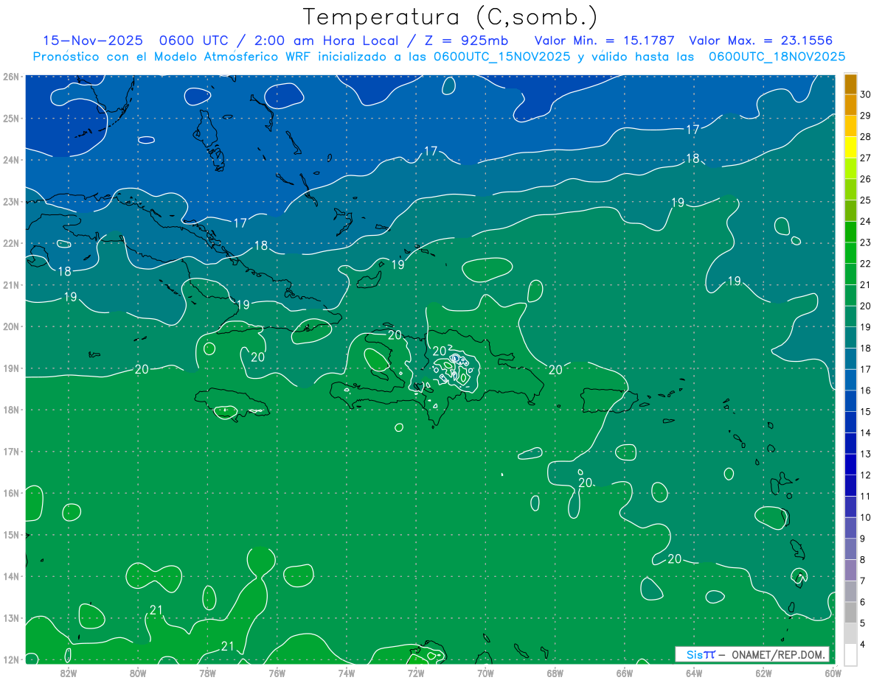Click color scale label '4'
This screenshot has width=885, height=683.
(x=863, y=644)
